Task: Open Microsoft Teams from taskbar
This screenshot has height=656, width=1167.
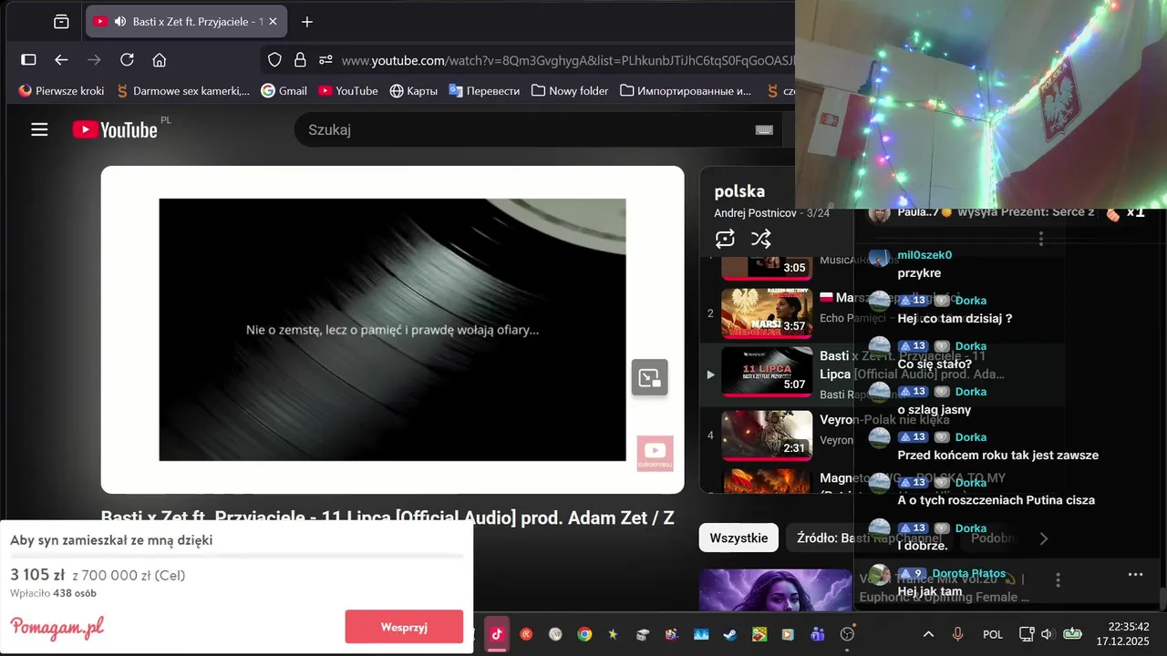Action: click(x=818, y=634)
